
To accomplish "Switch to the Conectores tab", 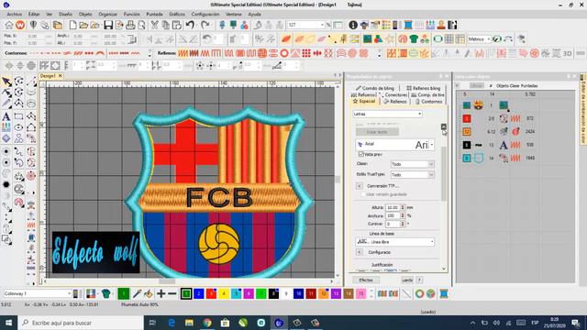I will (393, 95).
